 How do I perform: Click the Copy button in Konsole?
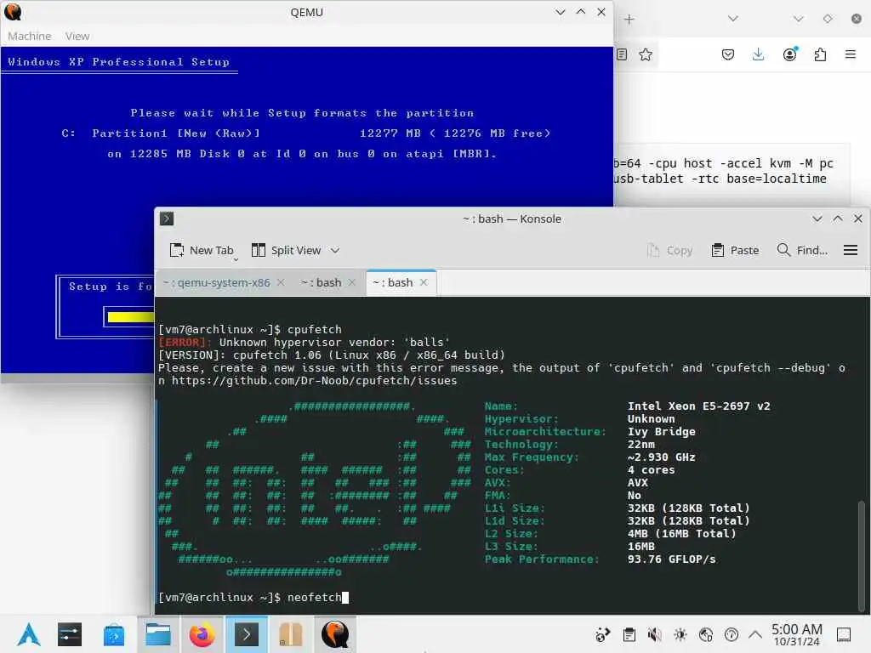669,251
